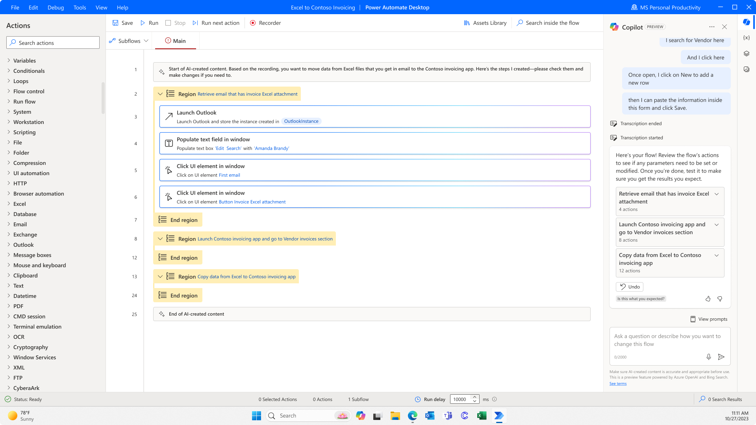The width and height of the screenshot is (756, 425).
Task: Click MS Personal Productivity environment
Action: [x=665, y=7]
